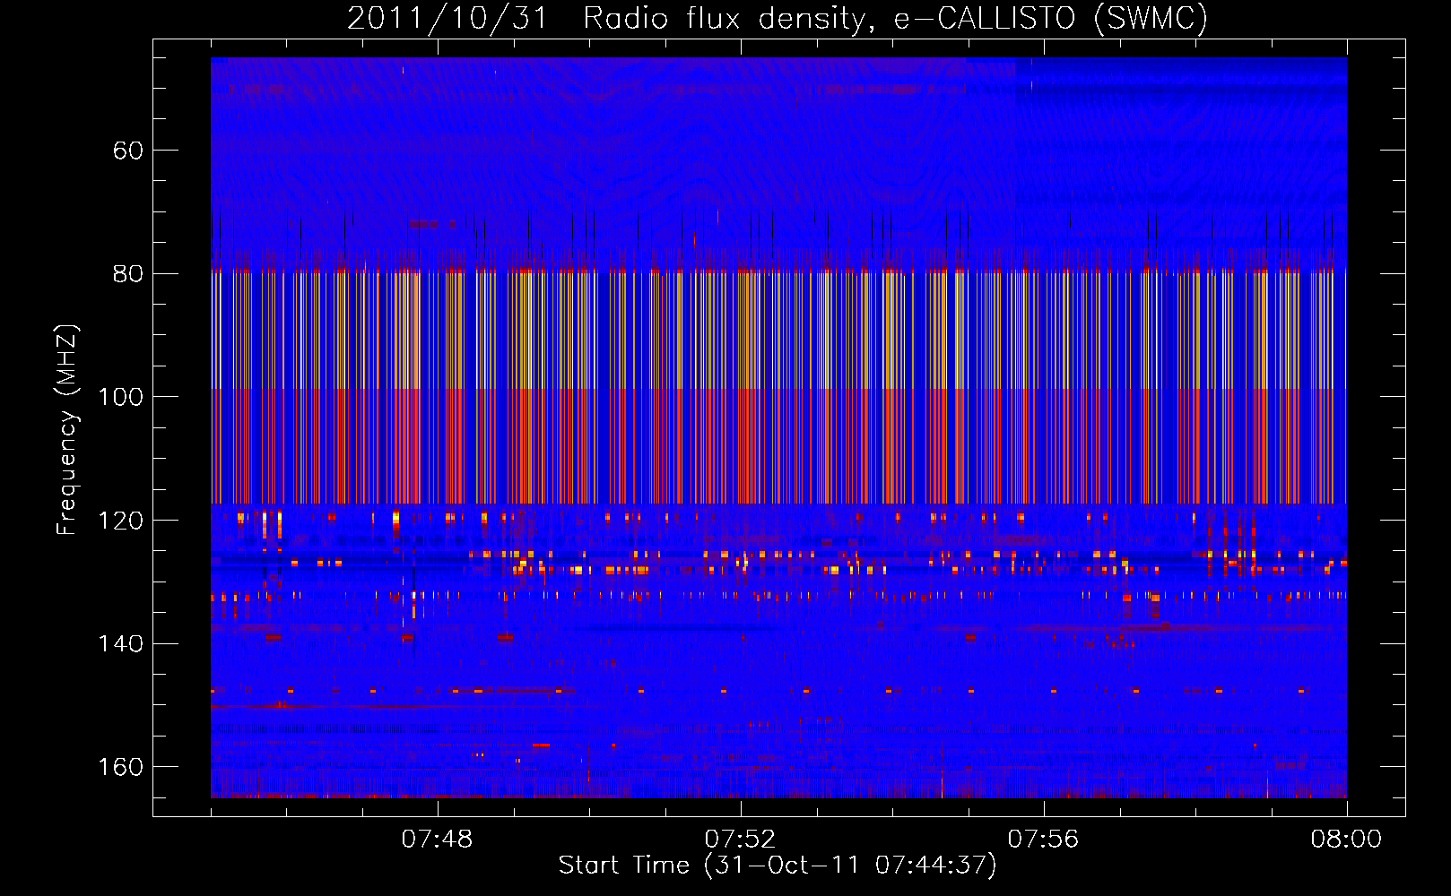Click the 140 frequency tick label
The height and width of the screenshot is (896, 1451).
[x=121, y=644]
